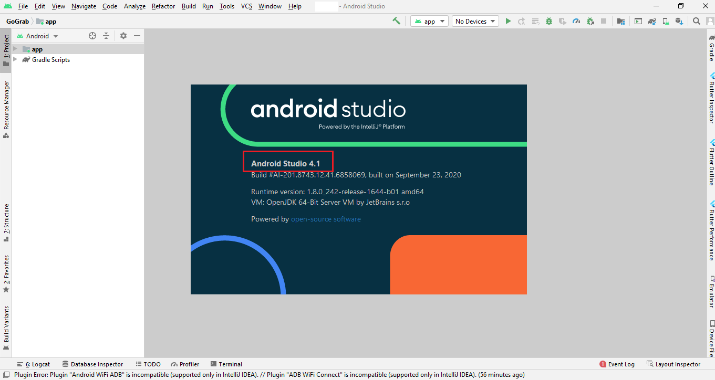
Task: Click the locate target crosshair icon in Project panel
Action: point(92,36)
